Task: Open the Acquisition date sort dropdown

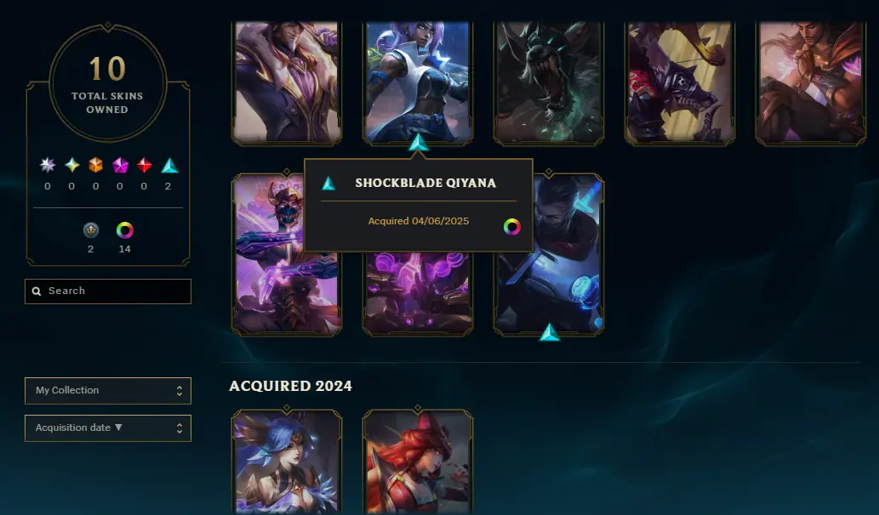Action: click(x=107, y=427)
